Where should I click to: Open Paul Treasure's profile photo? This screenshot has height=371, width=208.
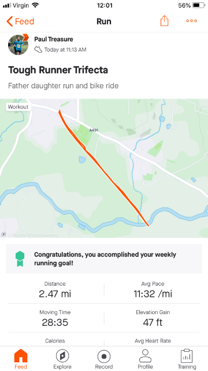(18, 45)
